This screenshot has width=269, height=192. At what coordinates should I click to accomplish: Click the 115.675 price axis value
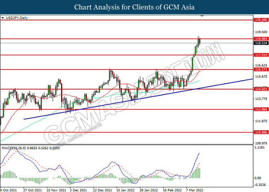point(261,76)
